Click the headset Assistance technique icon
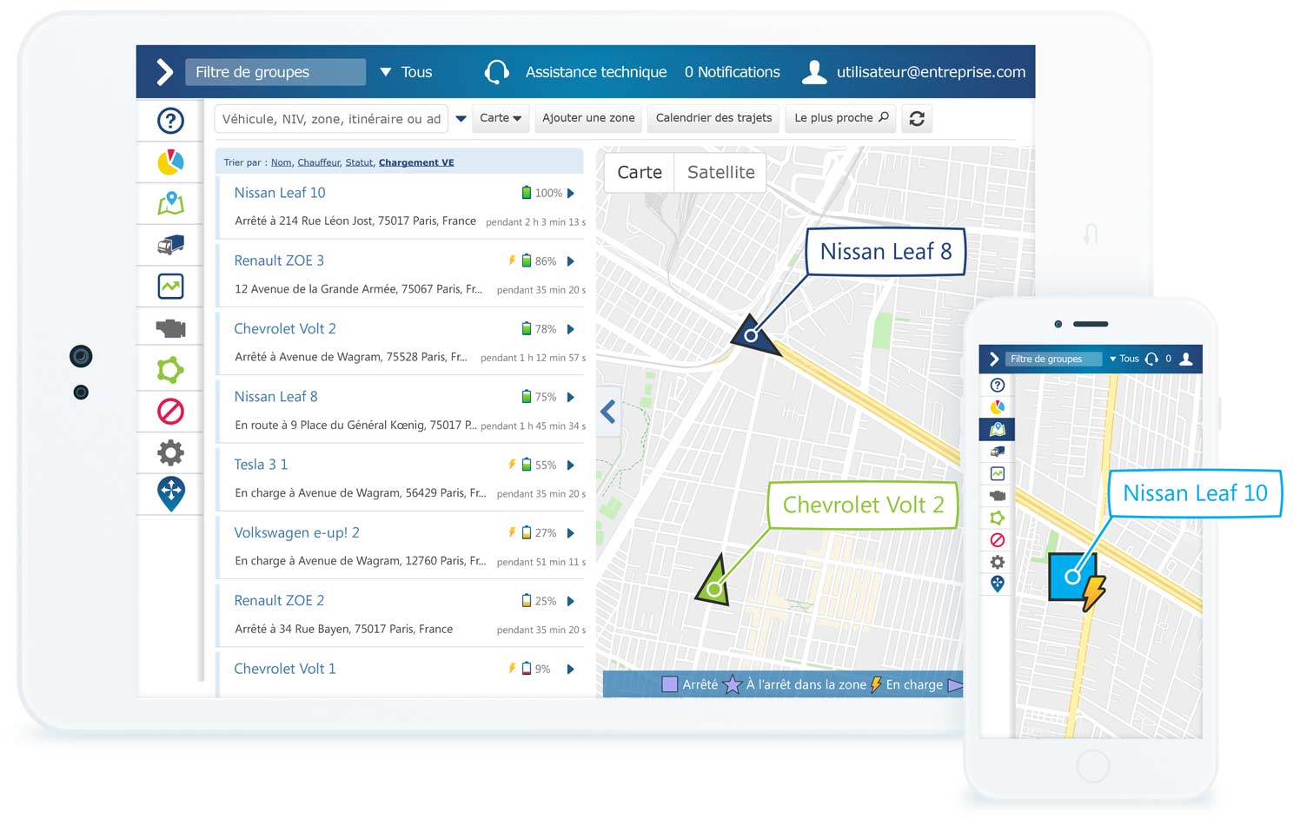Viewport: 1300px width, 825px height. pyautogui.click(x=496, y=72)
